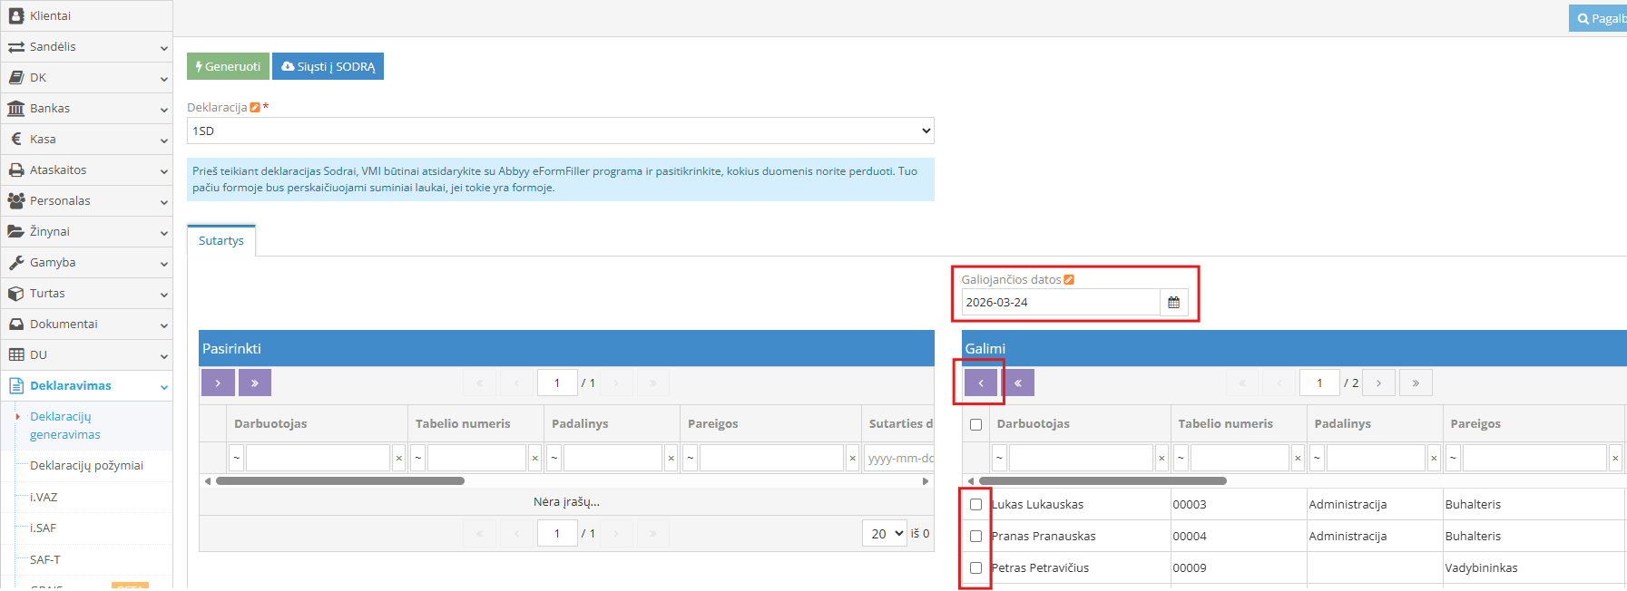Image resolution: width=1627 pixels, height=591 pixels.
Task: Check the box for Lukas Lukauskas
Action: (x=976, y=505)
